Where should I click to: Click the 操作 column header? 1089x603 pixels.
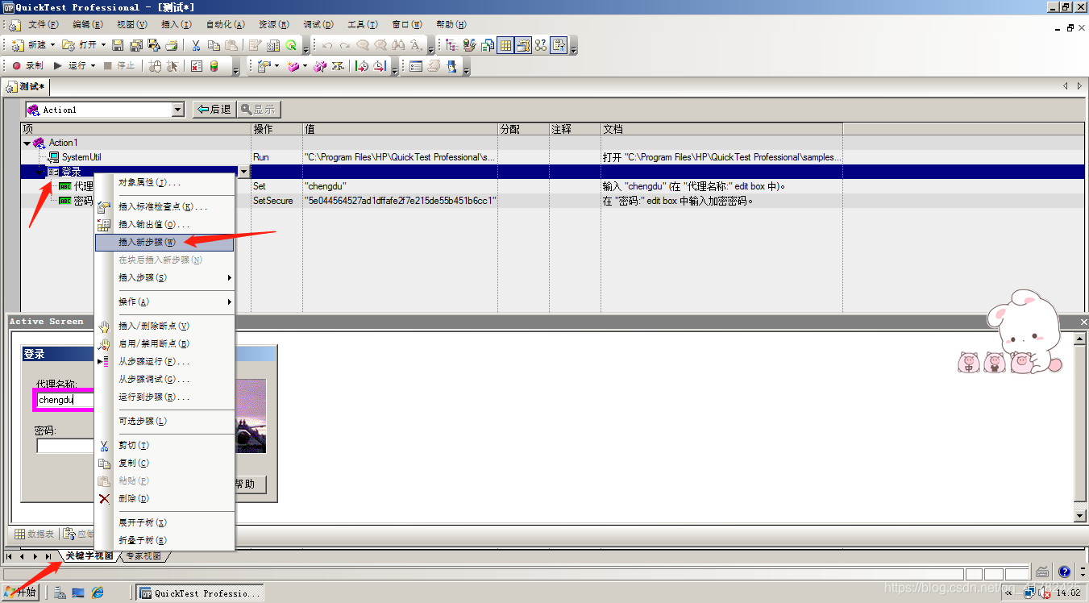pyautogui.click(x=277, y=129)
